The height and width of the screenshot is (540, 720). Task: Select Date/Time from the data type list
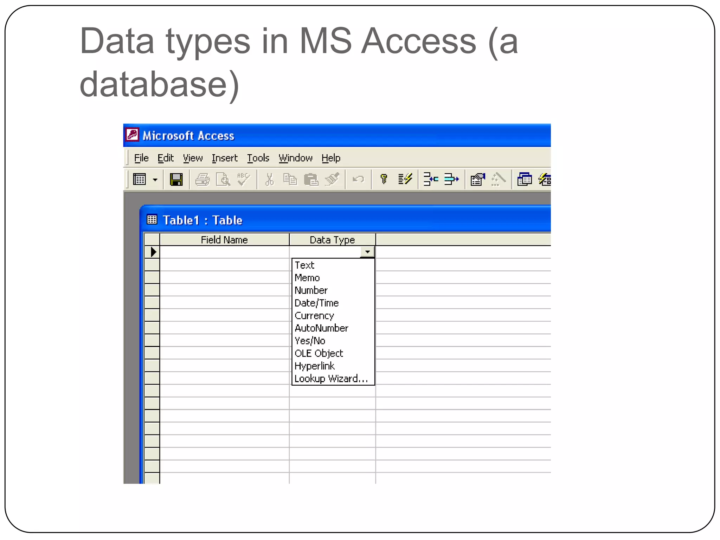coord(333,303)
